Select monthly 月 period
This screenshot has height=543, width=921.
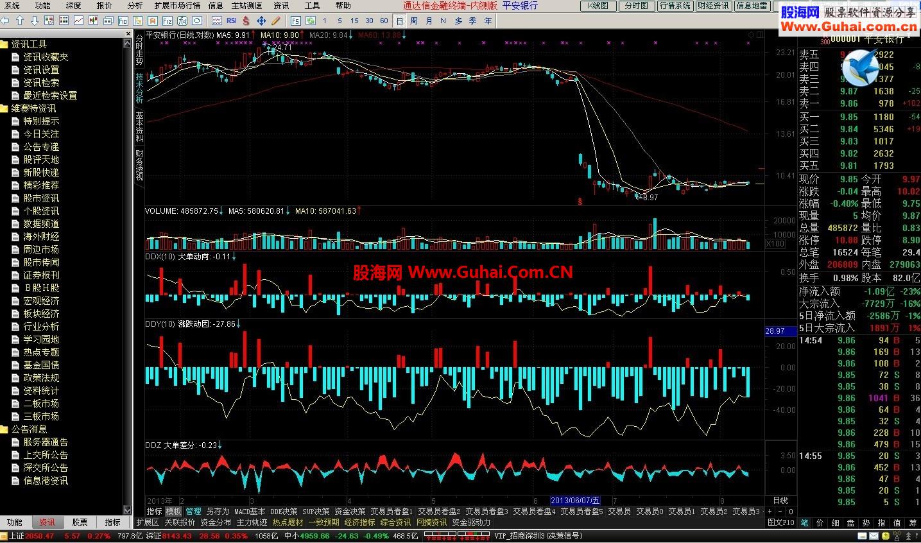click(x=428, y=21)
